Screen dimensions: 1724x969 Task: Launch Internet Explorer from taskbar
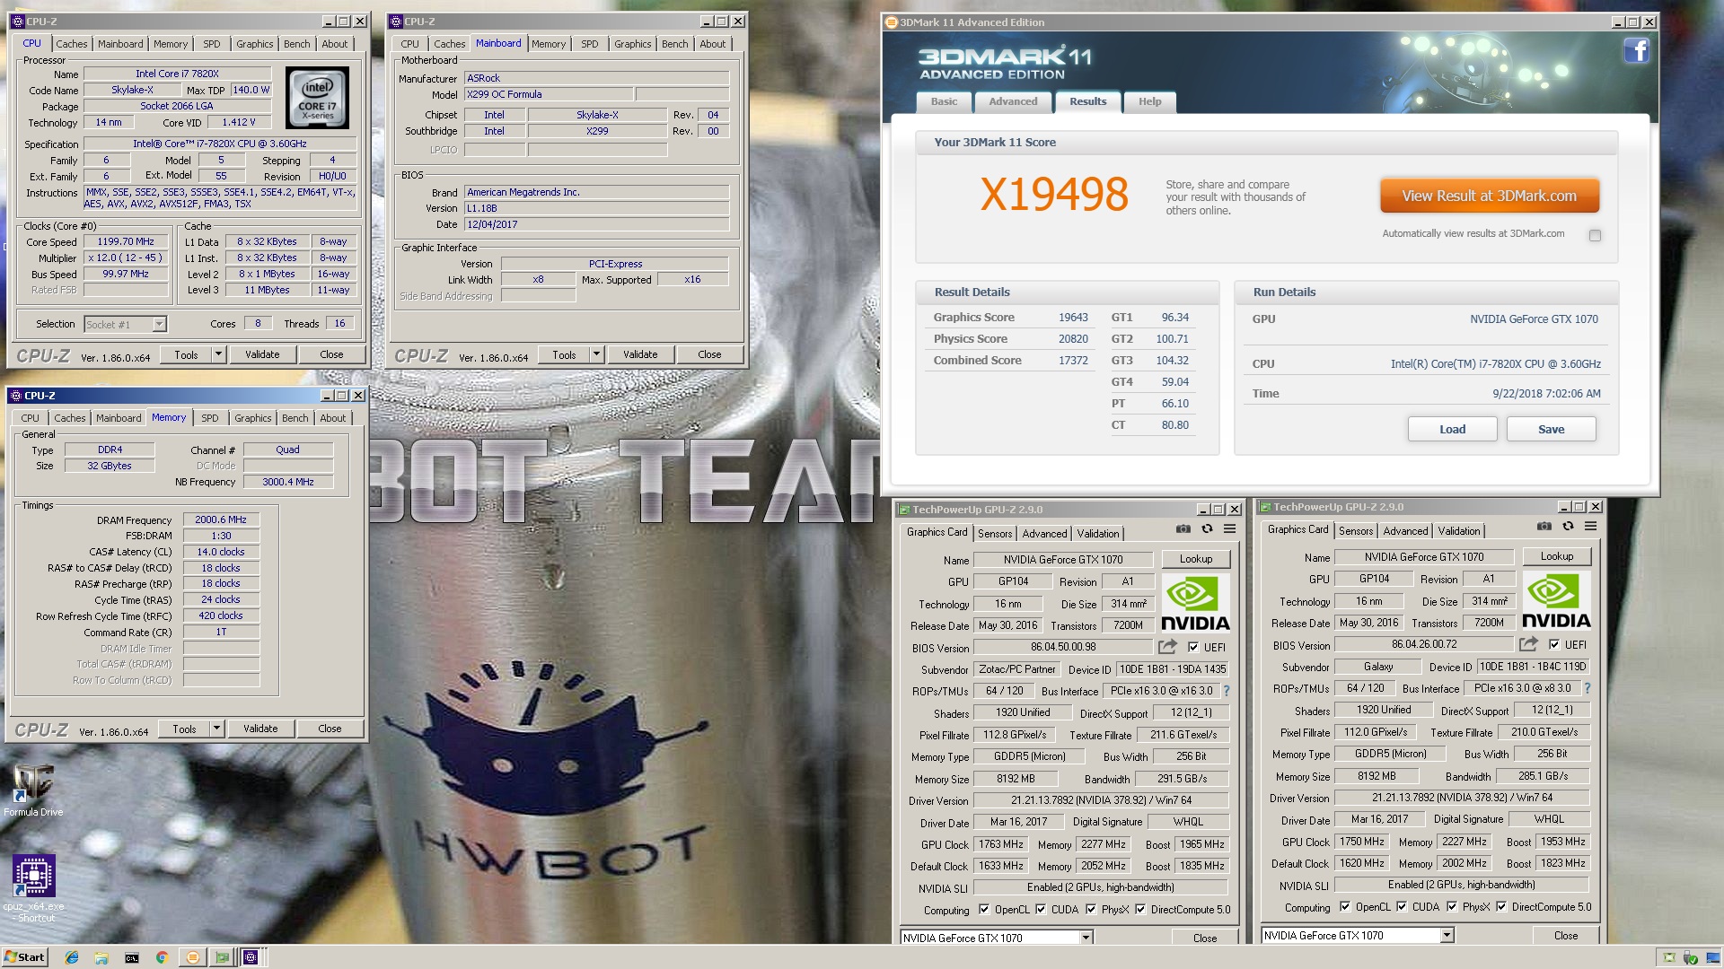72,957
